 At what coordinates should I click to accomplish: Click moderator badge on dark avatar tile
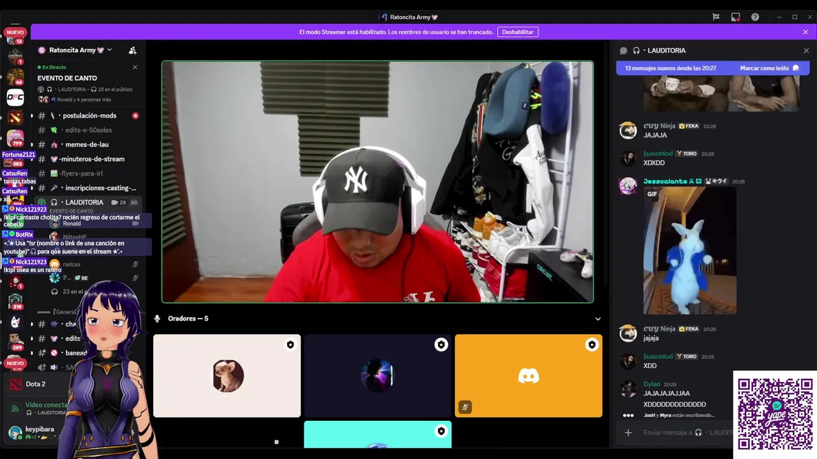coord(441,345)
